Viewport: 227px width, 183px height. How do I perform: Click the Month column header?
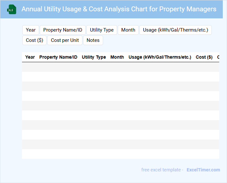point(117,57)
